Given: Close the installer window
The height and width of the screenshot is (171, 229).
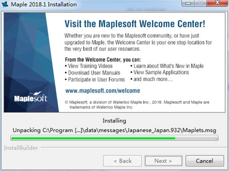Looking at the screenshot, I should click(x=217, y=3).
